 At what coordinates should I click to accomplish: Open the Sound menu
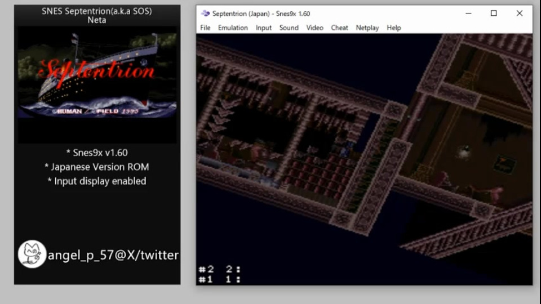tap(289, 28)
